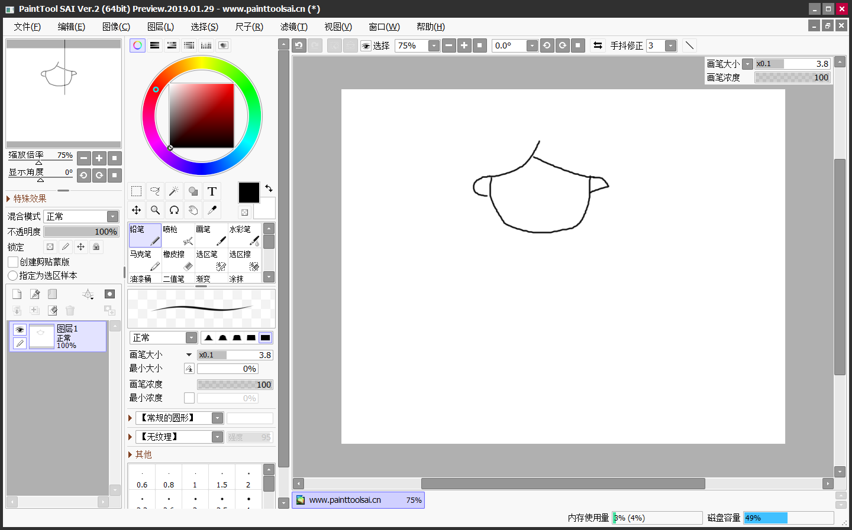Open the 图层(L) menu
The width and height of the screenshot is (852, 530).
pyautogui.click(x=160, y=27)
